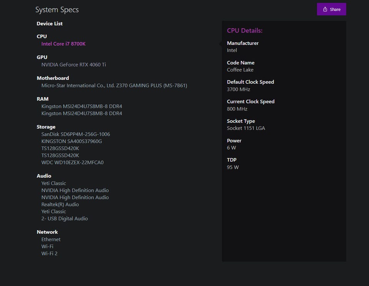Click the Motherboard category heading
369x286 pixels.
pos(53,78)
